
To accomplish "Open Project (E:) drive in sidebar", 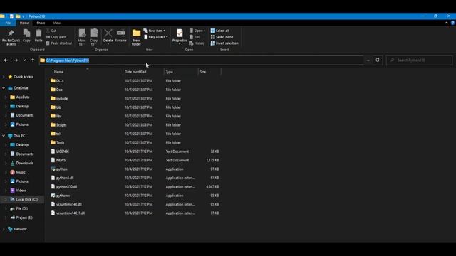I will (21, 218).
